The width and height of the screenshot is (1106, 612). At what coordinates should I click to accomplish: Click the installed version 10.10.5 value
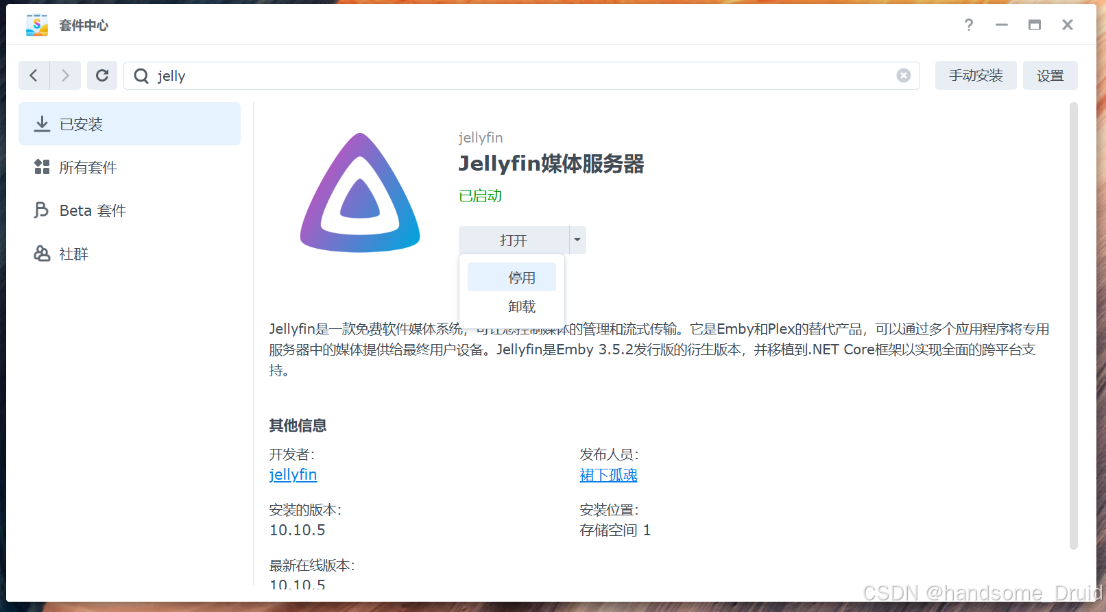(x=298, y=530)
